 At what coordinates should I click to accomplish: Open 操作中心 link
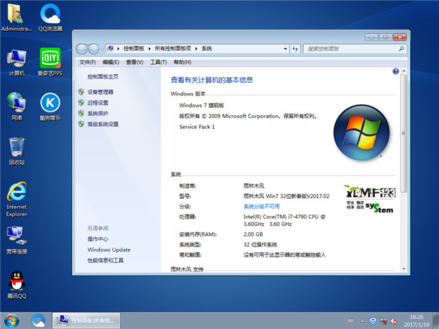(x=97, y=239)
